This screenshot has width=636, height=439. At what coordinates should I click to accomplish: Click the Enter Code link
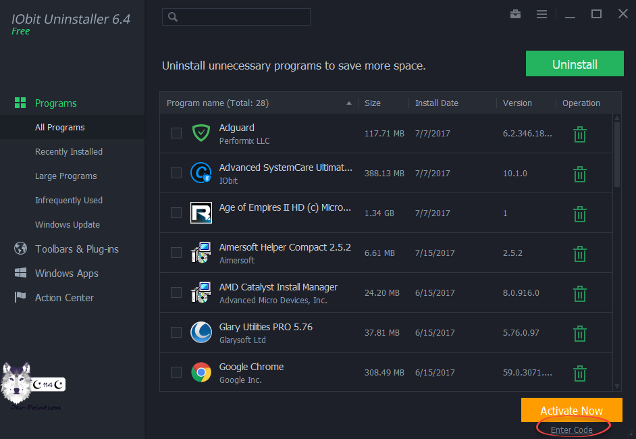[571, 430]
